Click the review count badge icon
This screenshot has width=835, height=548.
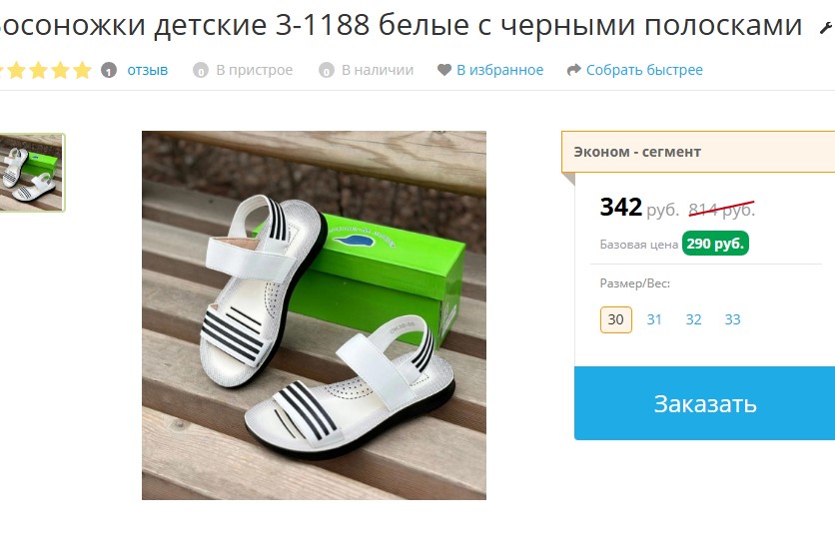click(x=109, y=70)
